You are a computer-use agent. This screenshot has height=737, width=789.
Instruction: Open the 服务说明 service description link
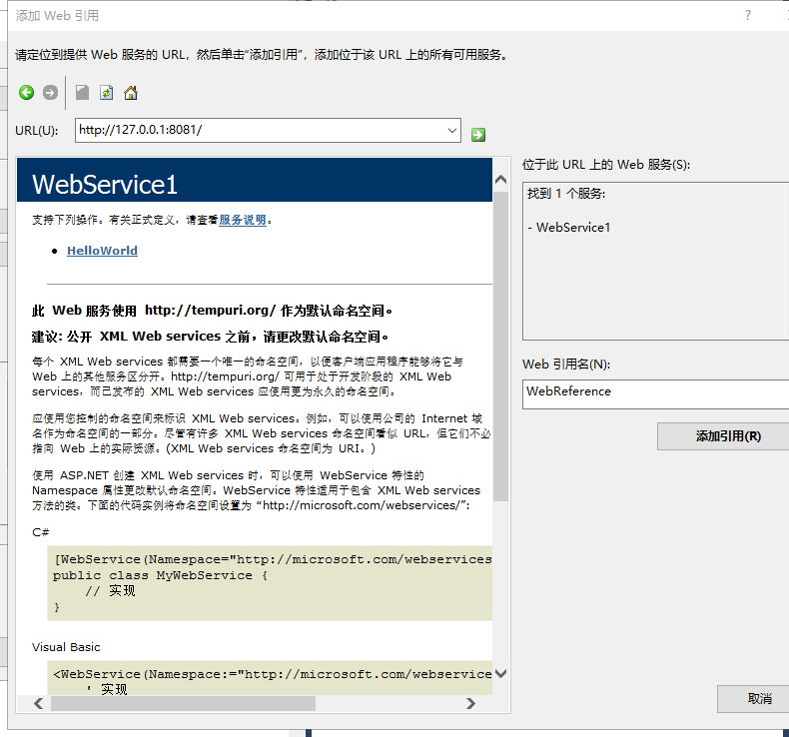click(x=243, y=220)
